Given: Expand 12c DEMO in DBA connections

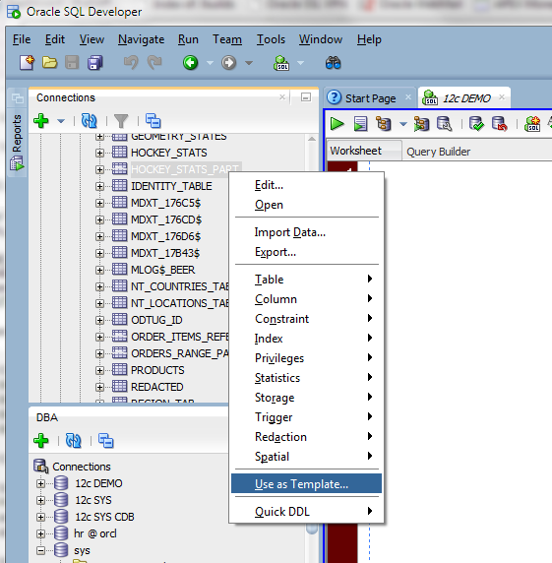Looking at the screenshot, I should pyautogui.click(x=40, y=483).
